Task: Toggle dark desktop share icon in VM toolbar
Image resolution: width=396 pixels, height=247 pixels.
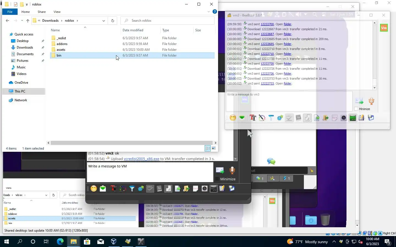Action: (214, 189)
